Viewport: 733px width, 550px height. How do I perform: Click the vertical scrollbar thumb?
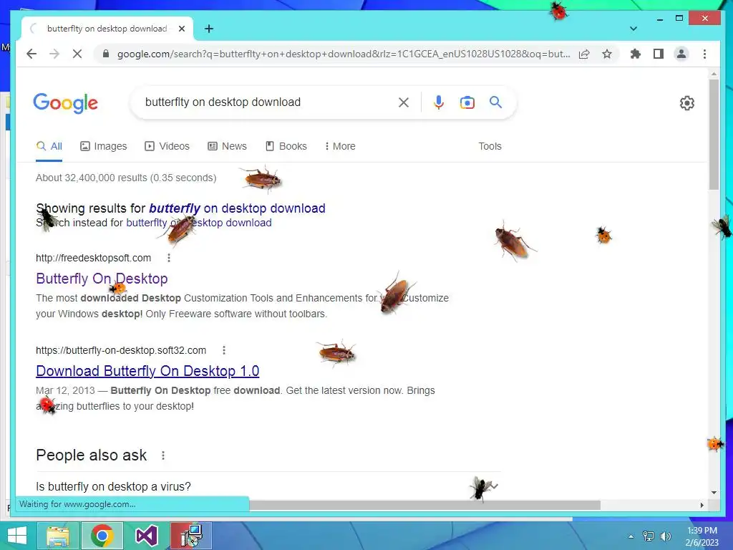tap(714, 134)
